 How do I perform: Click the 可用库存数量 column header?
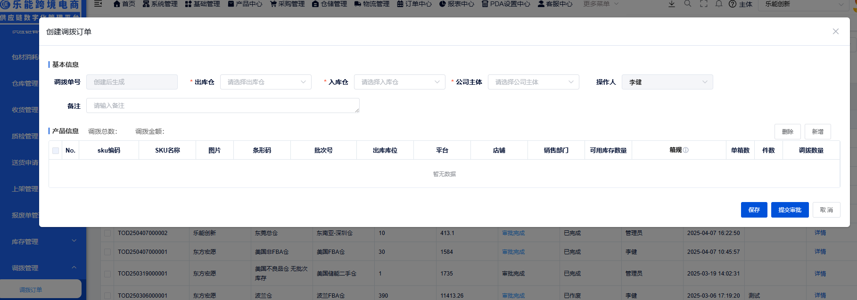coord(608,150)
